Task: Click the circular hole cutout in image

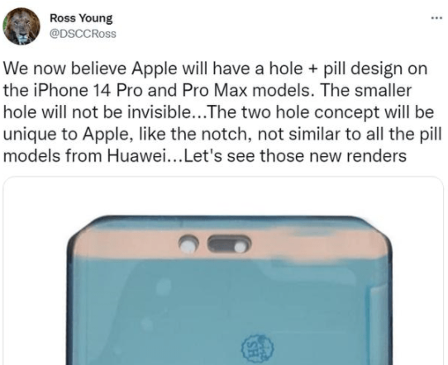Action: click(x=188, y=244)
